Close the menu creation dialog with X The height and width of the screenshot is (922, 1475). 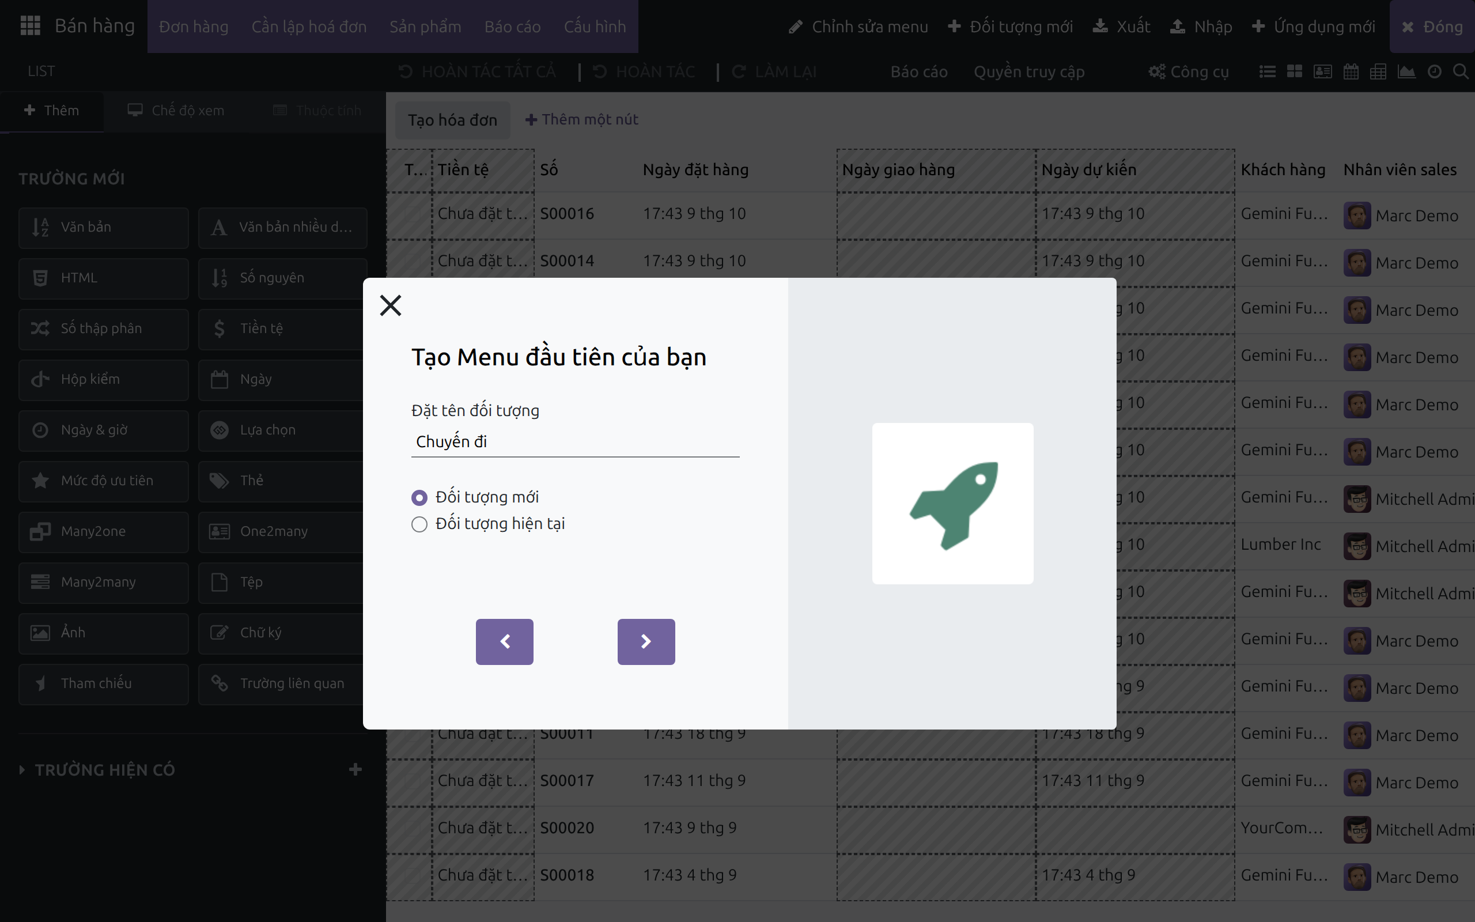tap(390, 305)
